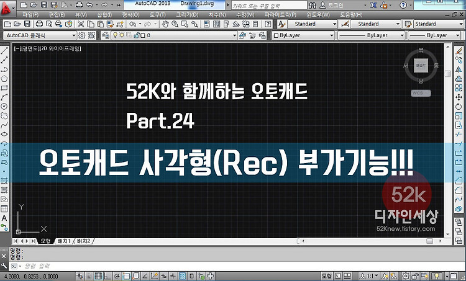The height and width of the screenshot is (281, 466).
Task: Click the Cut scissors icon
Action: click(81, 24)
